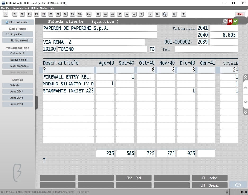Click the Storico insoluti button
Image resolution: width=248 pixels, height=195 pixels.
[17, 40]
